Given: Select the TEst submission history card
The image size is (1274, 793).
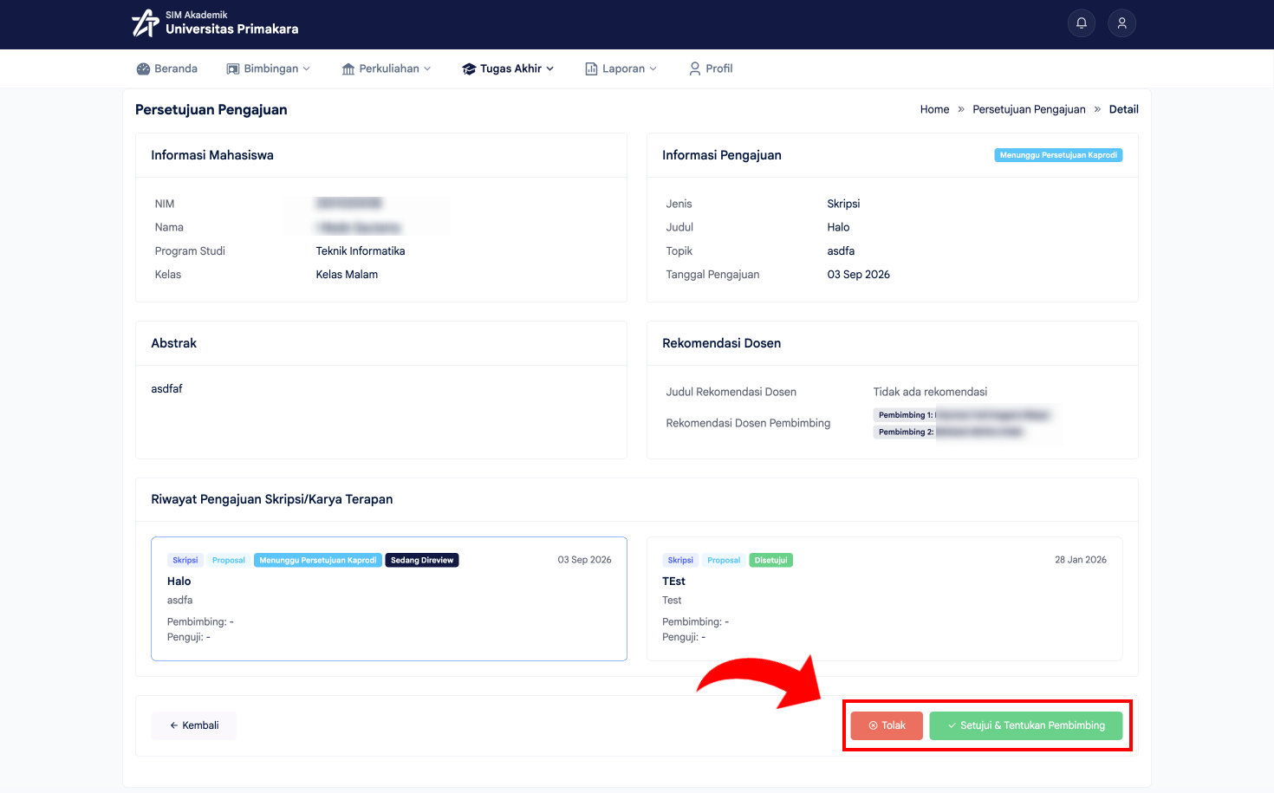Looking at the screenshot, I should point(885,599).
